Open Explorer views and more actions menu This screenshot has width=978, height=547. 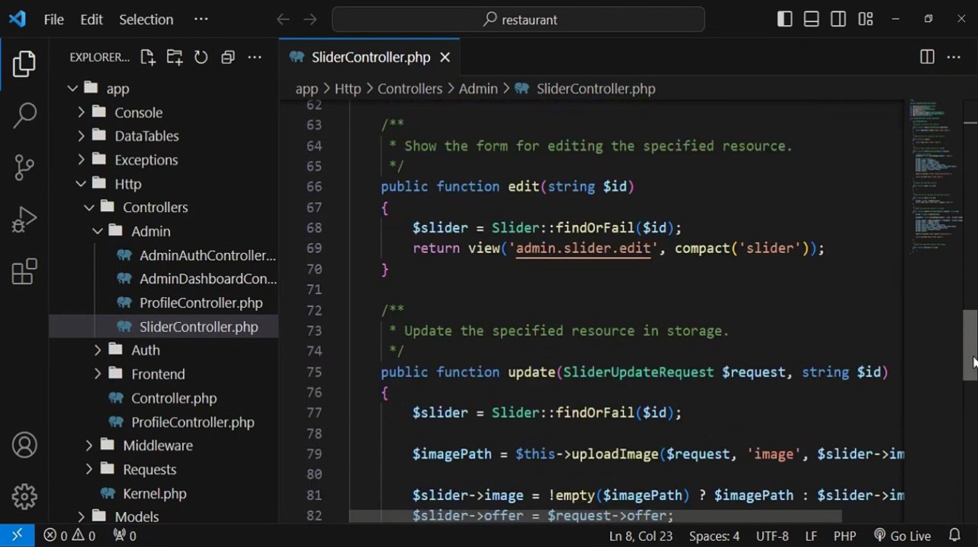pos(255,57)
